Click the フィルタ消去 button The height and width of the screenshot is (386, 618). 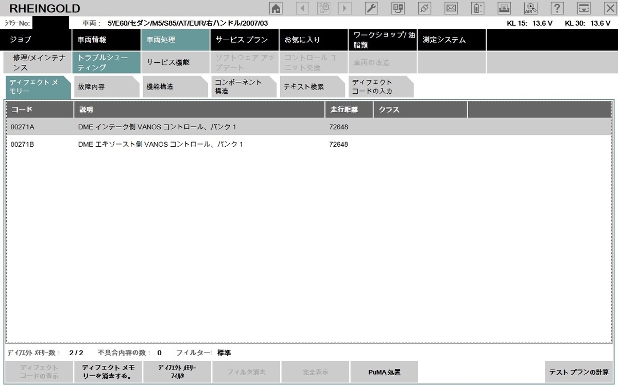coord(246,372)
